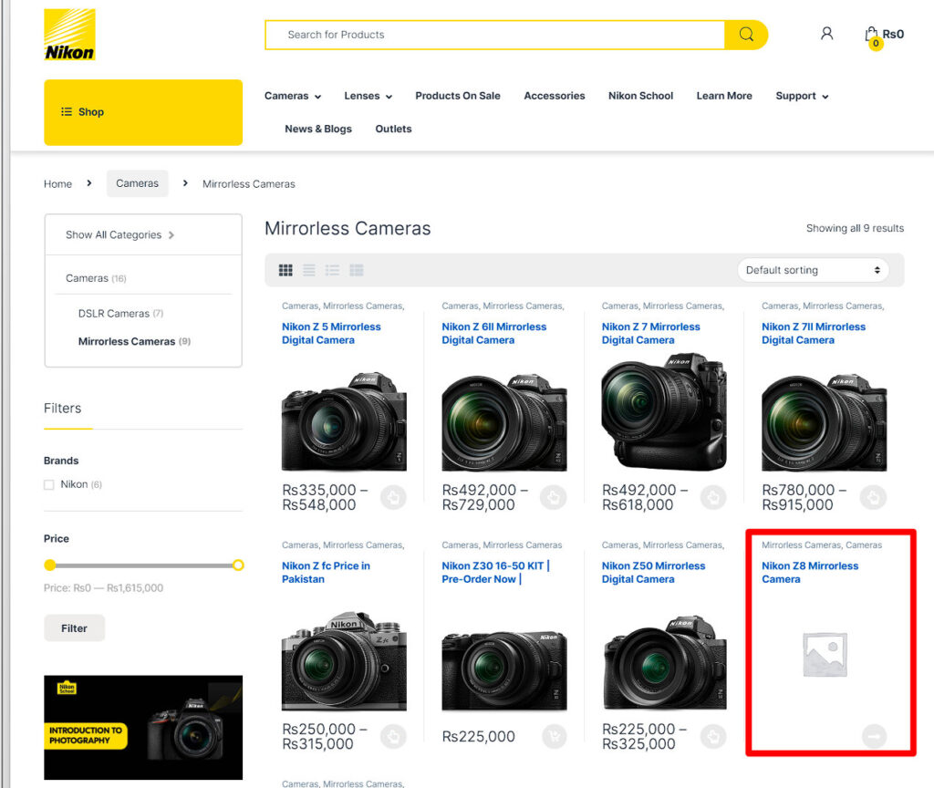Select options for Nikon Z50 camera
Screen dimensions: 934x788
pyautogui.click(x=713, y=737)
